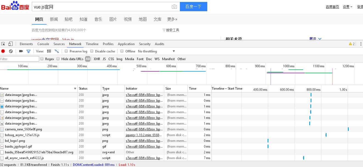Open the No throttling dropdown
Image resolution: width=363 pixels, height=167 pixels.
[157, 51]
